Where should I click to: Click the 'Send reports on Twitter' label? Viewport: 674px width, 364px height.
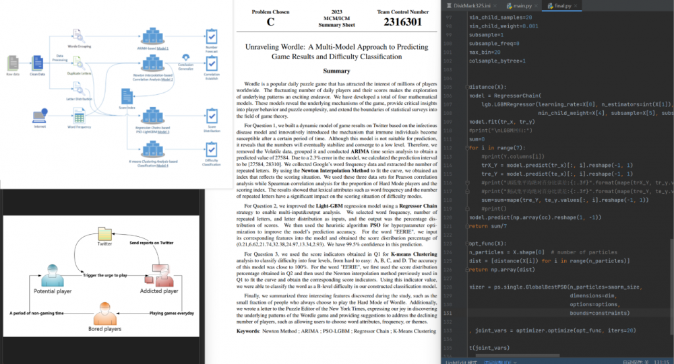pyautogui.click(x=151, y=243)
